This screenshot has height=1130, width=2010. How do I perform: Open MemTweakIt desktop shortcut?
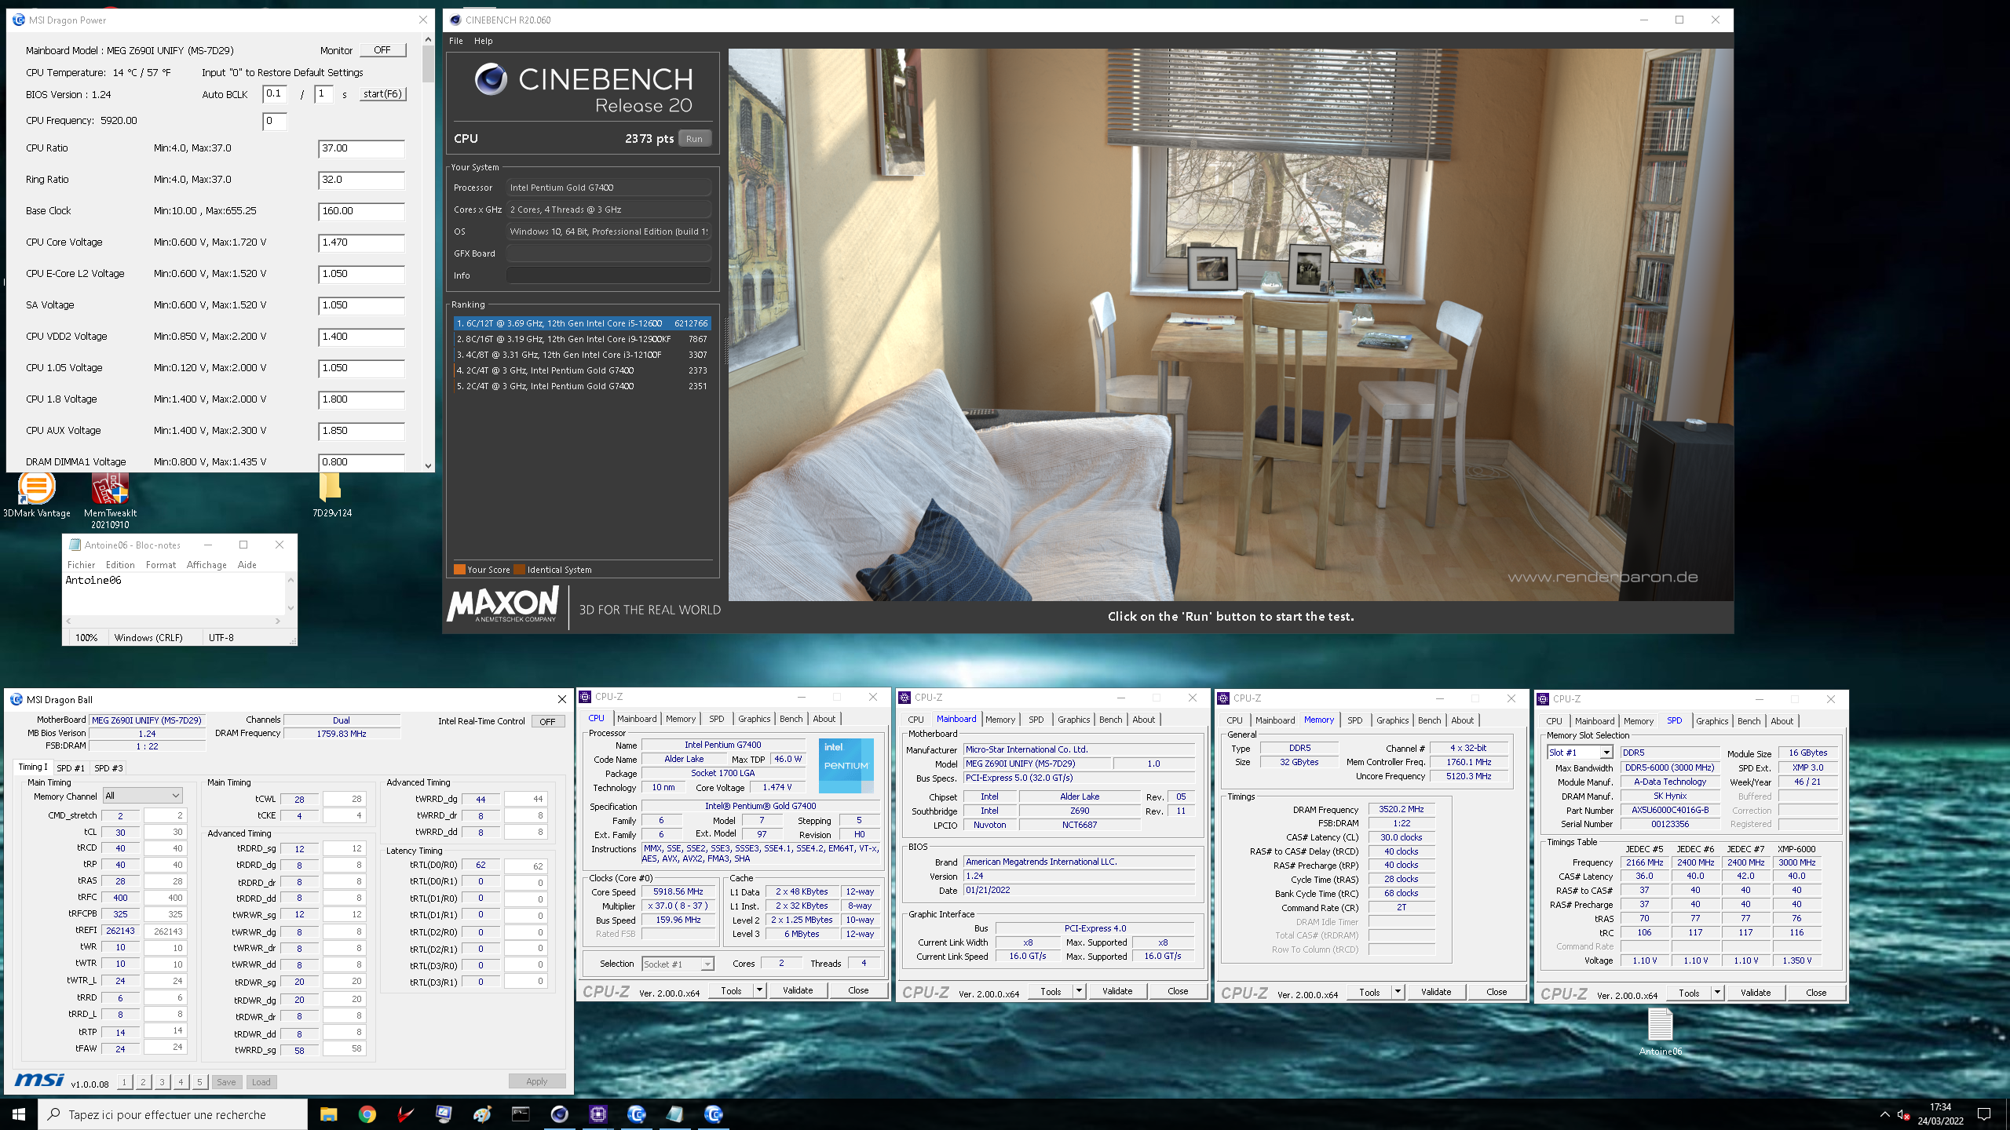click(x=110, y=500)
